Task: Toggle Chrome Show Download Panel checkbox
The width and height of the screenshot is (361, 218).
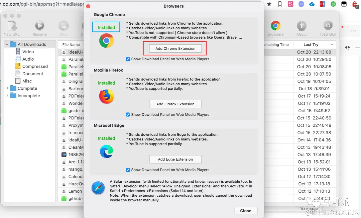Action: [128, 59]
